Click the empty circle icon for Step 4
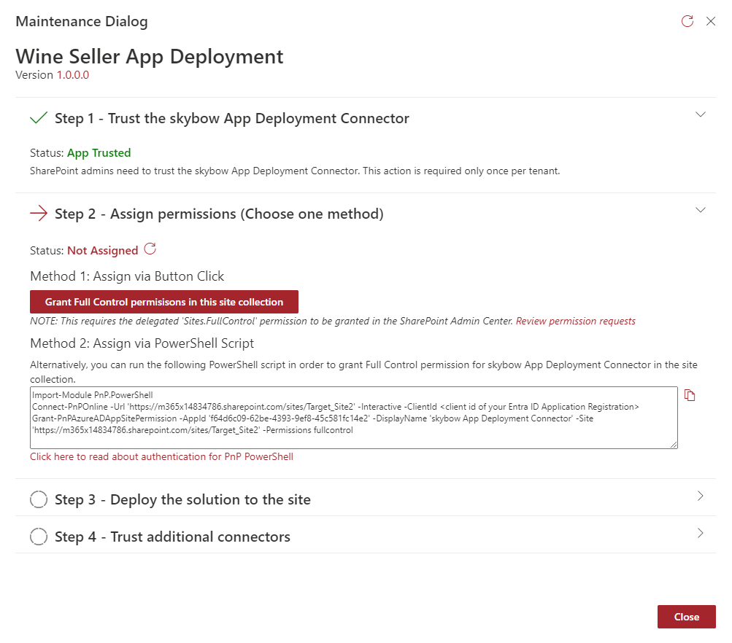 point(38,537)
